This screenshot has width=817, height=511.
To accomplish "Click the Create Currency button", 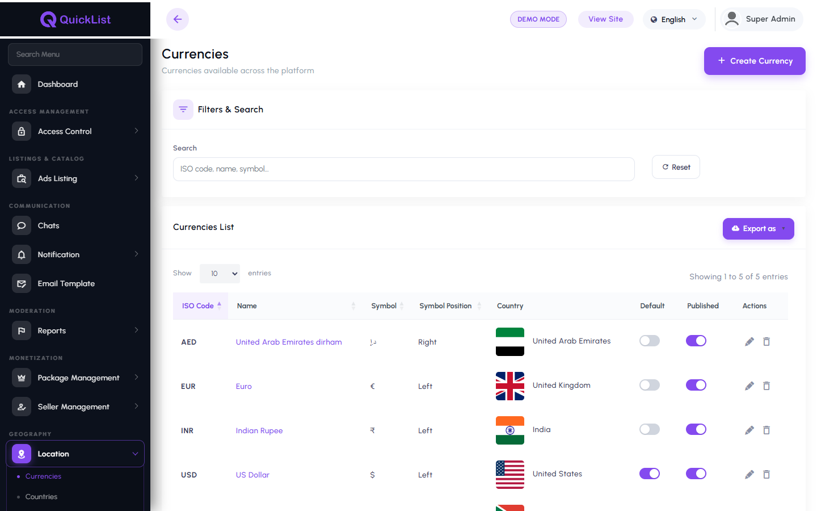I will [x=755, y=61].
